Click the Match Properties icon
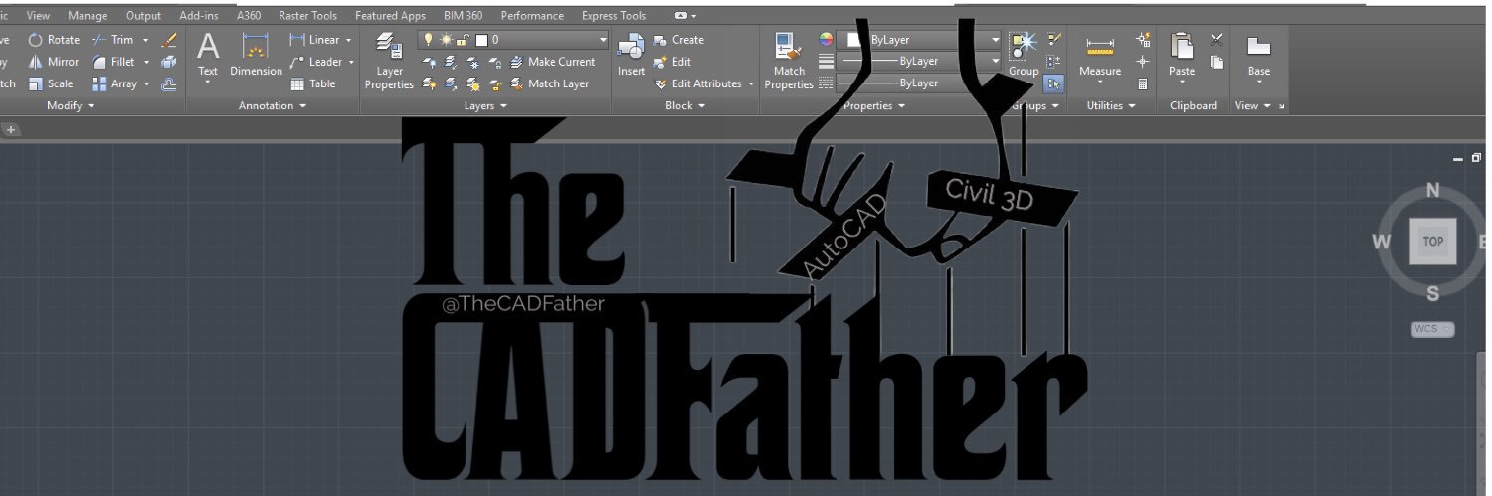 click(x=789, y=47)
